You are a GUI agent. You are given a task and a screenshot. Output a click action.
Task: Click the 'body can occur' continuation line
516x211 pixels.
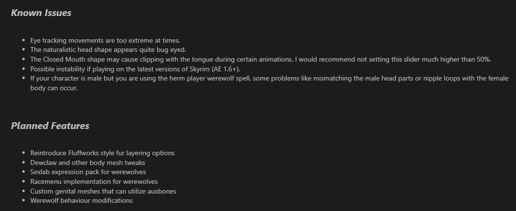[54, 88]
